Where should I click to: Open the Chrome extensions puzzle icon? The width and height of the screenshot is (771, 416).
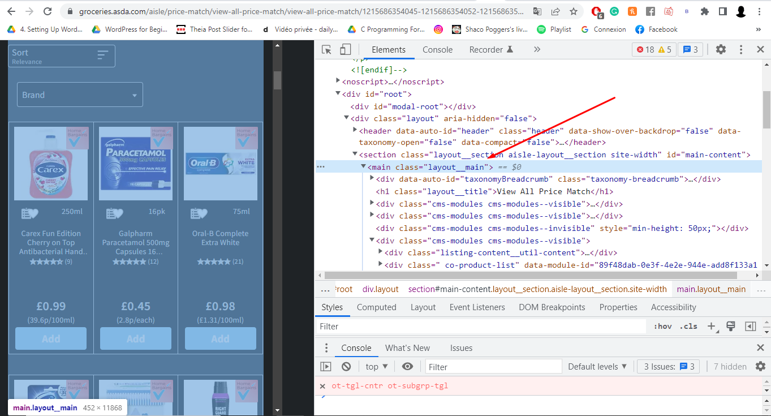pyautogui.click(x=705, y=11)
